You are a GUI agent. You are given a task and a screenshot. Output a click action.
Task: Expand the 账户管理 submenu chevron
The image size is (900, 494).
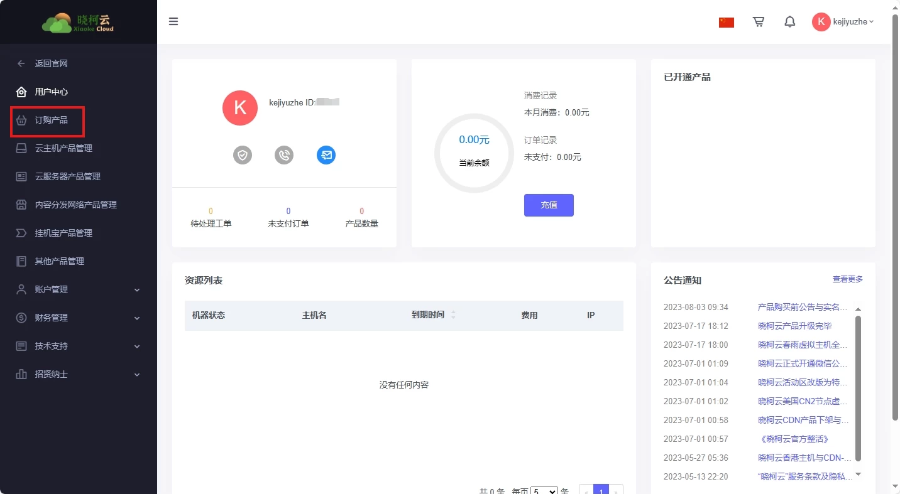coord(137,290)
